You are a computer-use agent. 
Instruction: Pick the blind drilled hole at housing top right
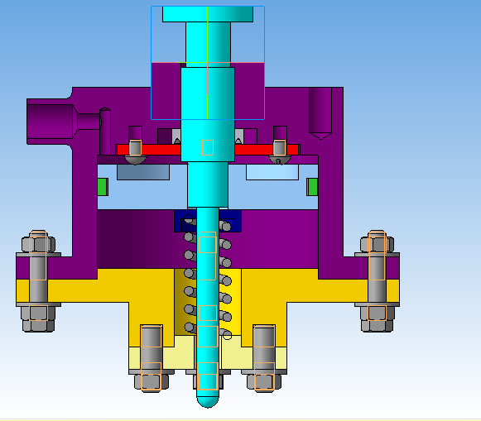click(x=320, y=112)
